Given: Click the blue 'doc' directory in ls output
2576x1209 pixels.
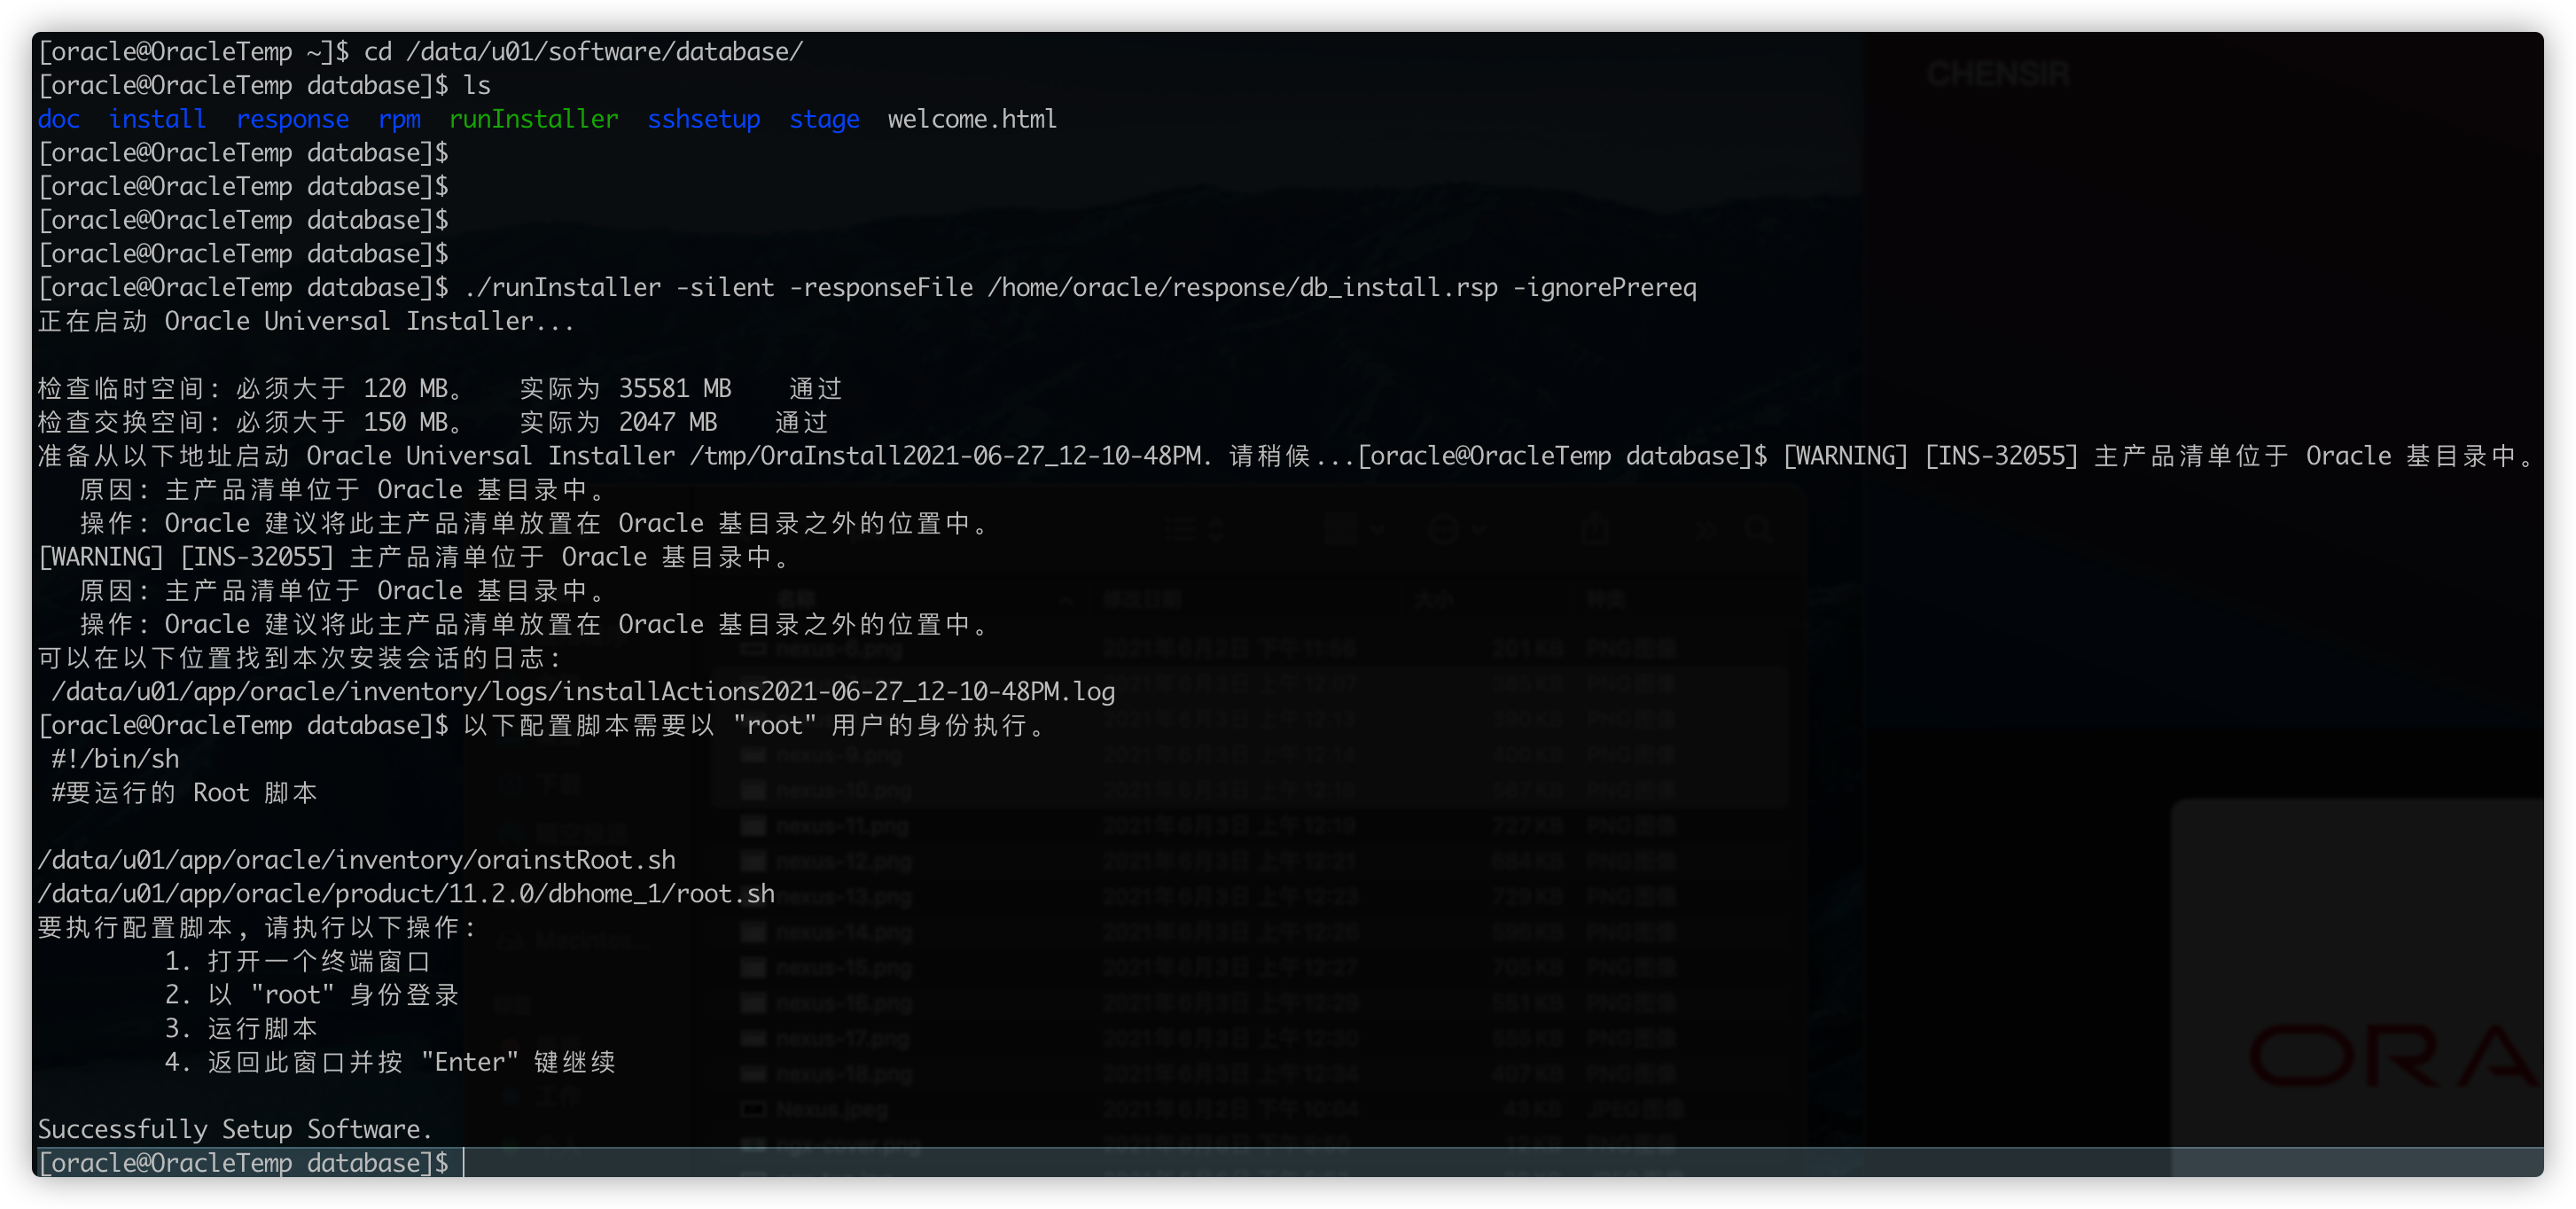Looking at the screenshot, I should coord(58,119).
